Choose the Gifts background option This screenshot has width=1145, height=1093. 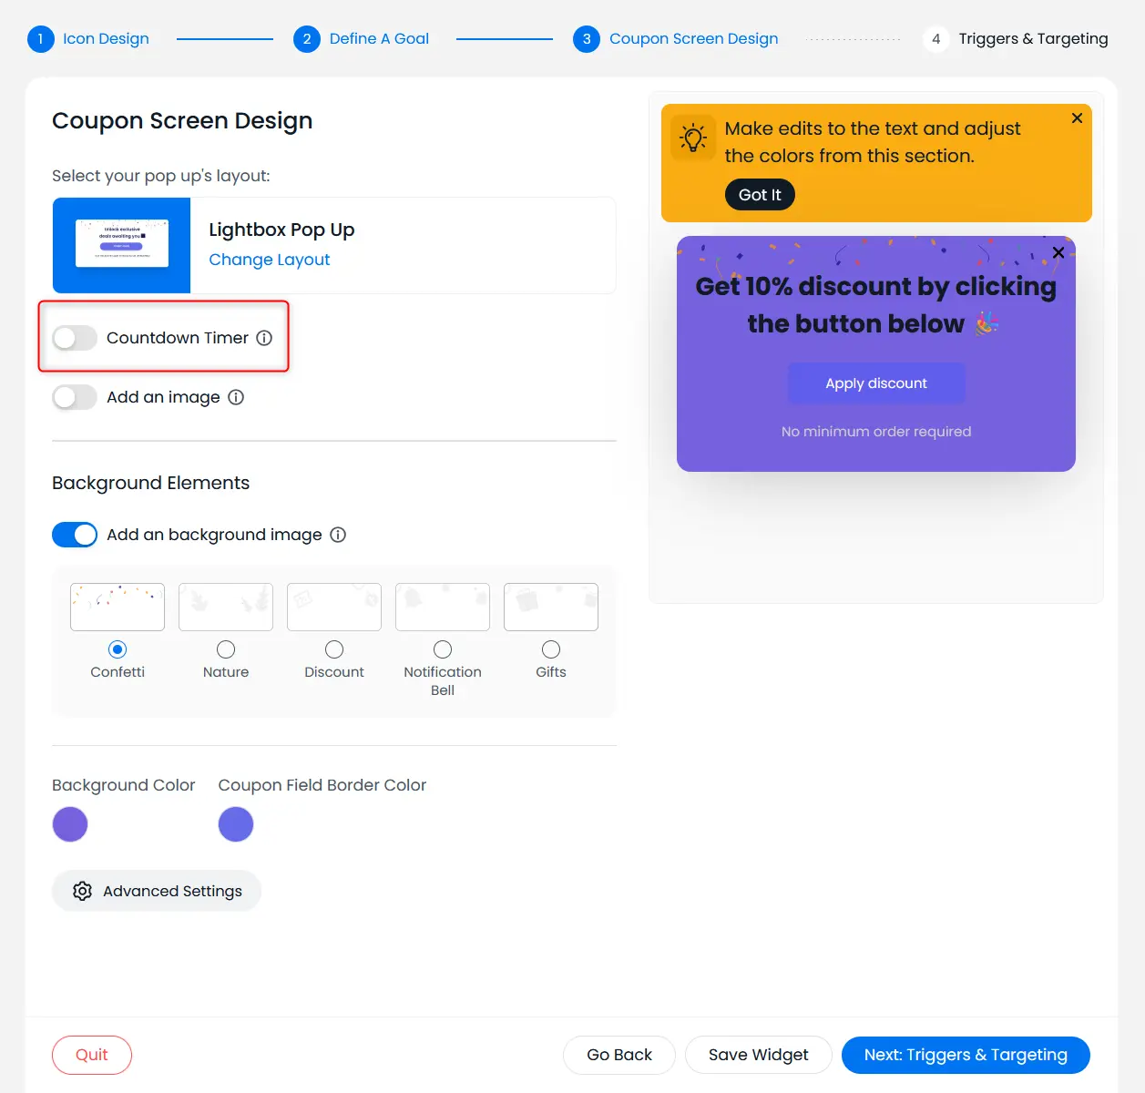[551, 649]
